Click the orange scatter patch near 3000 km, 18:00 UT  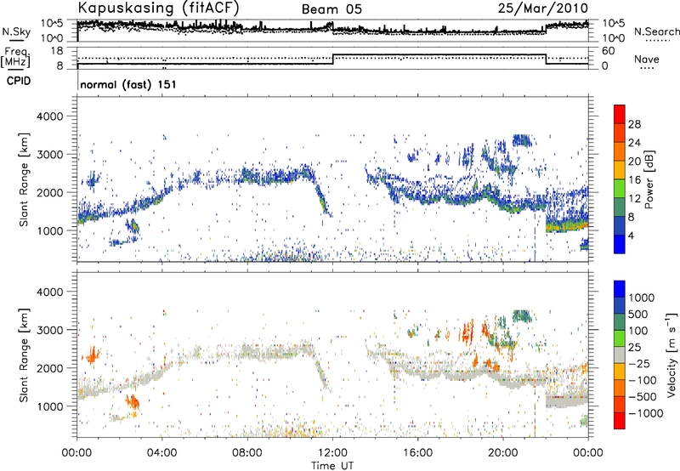pyautogui.click(x=467, y=332)
